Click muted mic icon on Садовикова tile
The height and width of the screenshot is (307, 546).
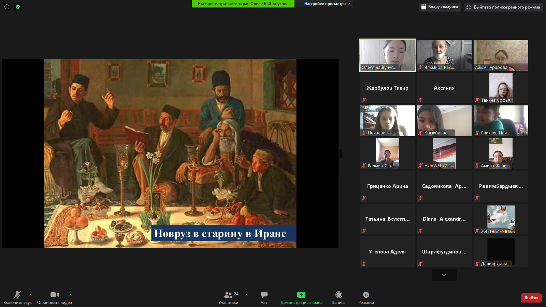click(x=420, y=198)
